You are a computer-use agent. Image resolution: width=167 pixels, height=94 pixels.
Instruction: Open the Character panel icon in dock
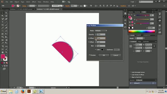coord(125,20)
